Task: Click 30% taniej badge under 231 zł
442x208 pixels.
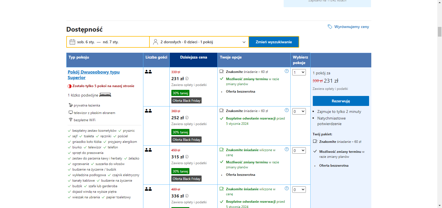Action: tap(180, 93)
